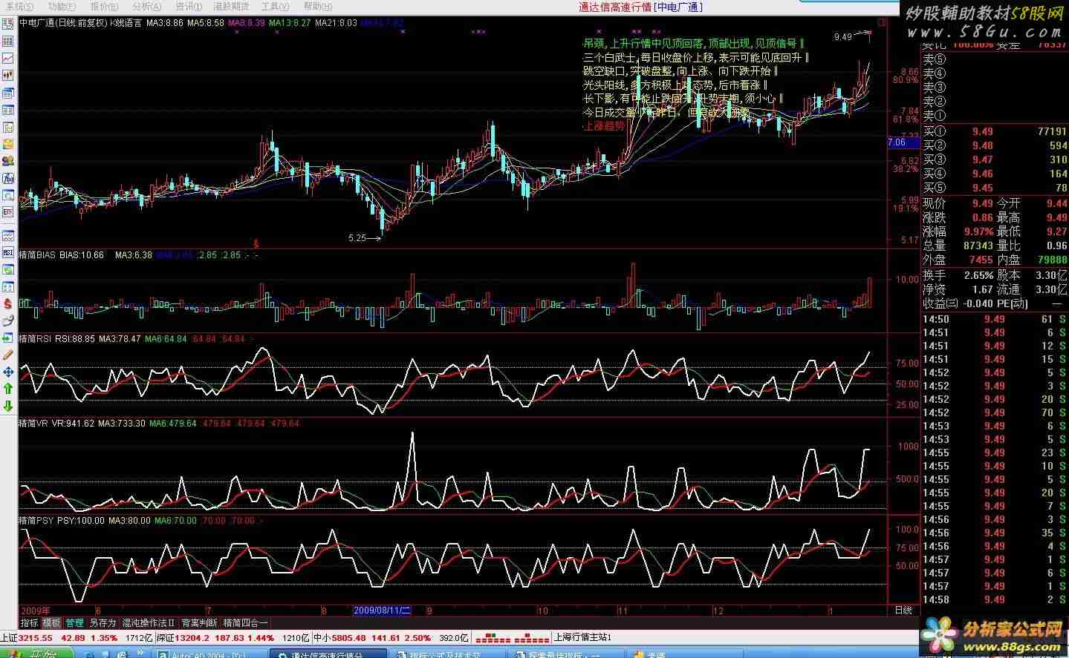Click the red-green signal blocks in status bar
This screenshot has width=1069, height=658.
(x=511, y=638)
